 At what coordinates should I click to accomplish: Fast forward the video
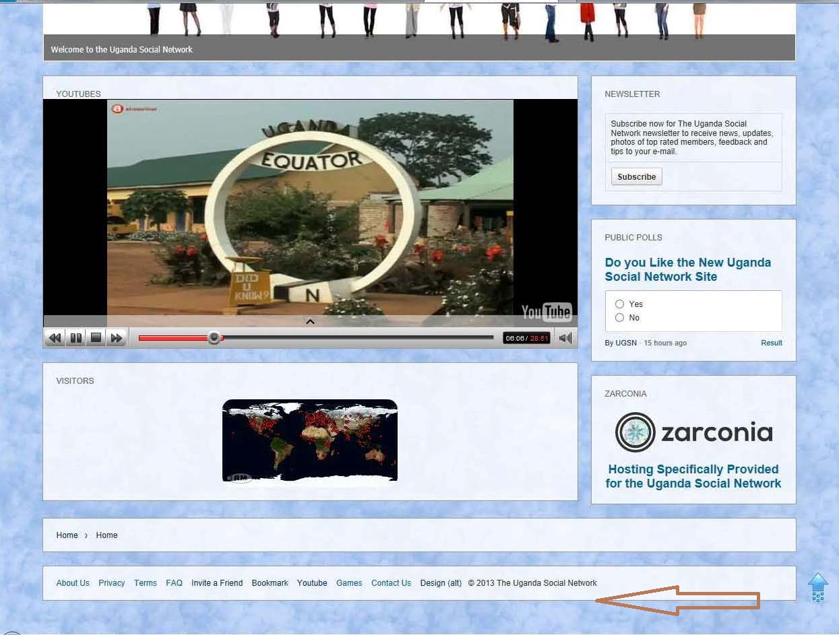[x=117, y=338]
